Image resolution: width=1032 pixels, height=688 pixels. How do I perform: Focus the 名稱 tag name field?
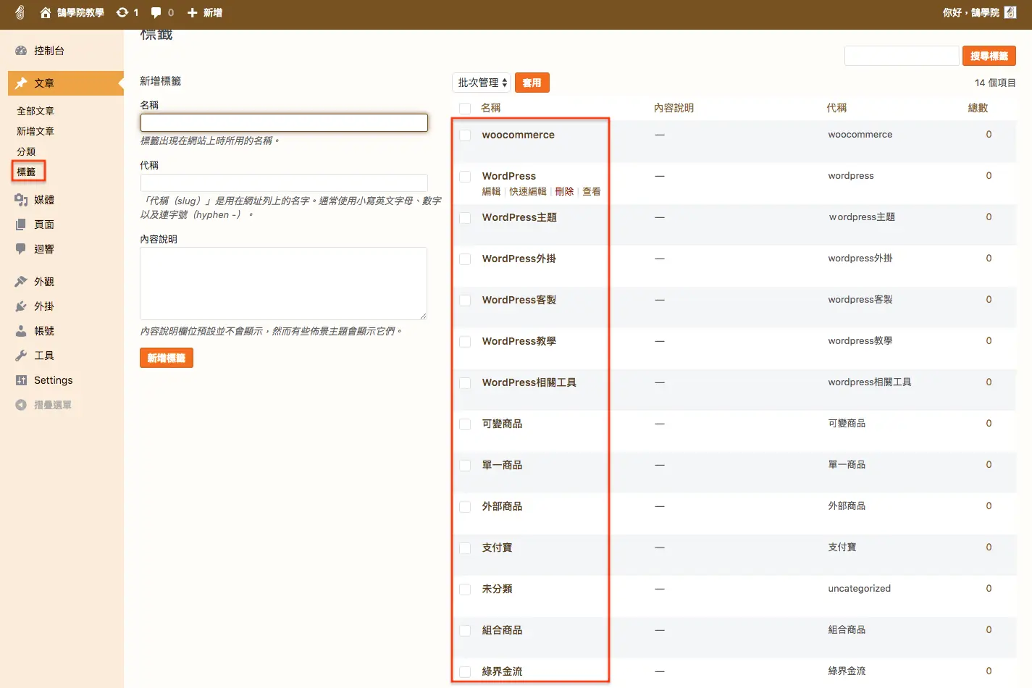[284, 122]
